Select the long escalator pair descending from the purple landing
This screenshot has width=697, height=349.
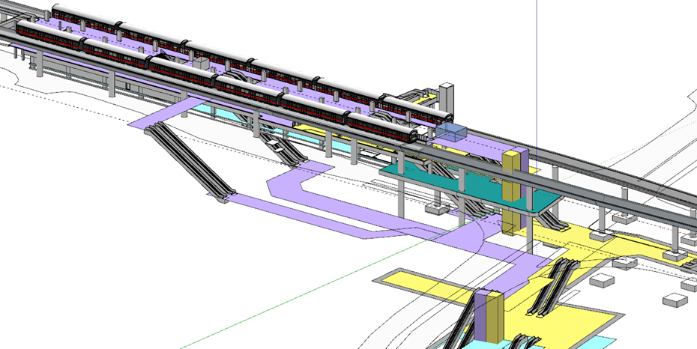191,162
